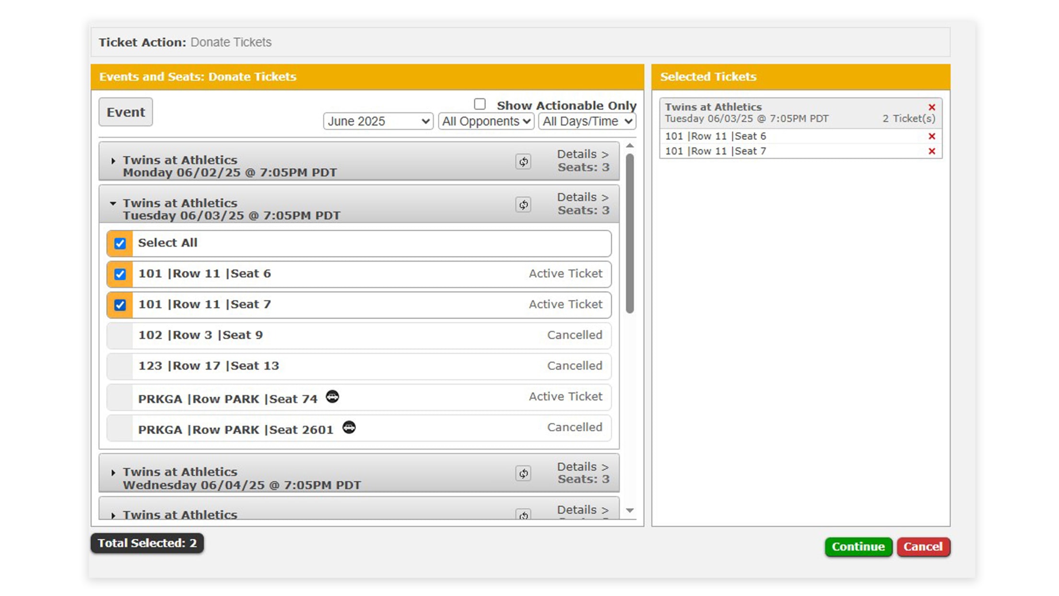1059x596 pixels.
Task: Open the All Days/Time dropdown
Action: tap(586, 121)
